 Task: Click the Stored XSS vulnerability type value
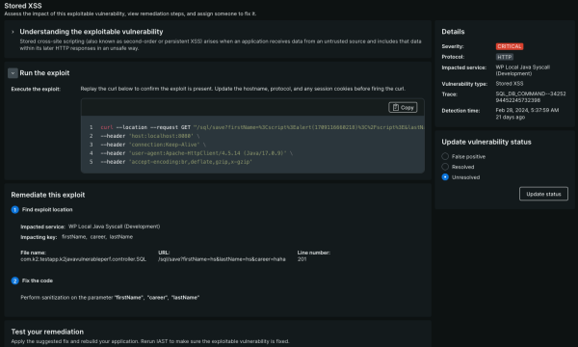(x=509, y=84)
